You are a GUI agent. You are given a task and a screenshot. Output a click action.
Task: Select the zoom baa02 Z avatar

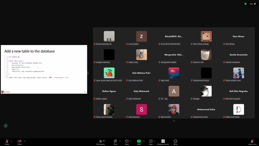pos(141,36)
